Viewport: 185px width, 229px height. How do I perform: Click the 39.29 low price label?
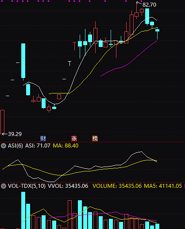point(15,134)
